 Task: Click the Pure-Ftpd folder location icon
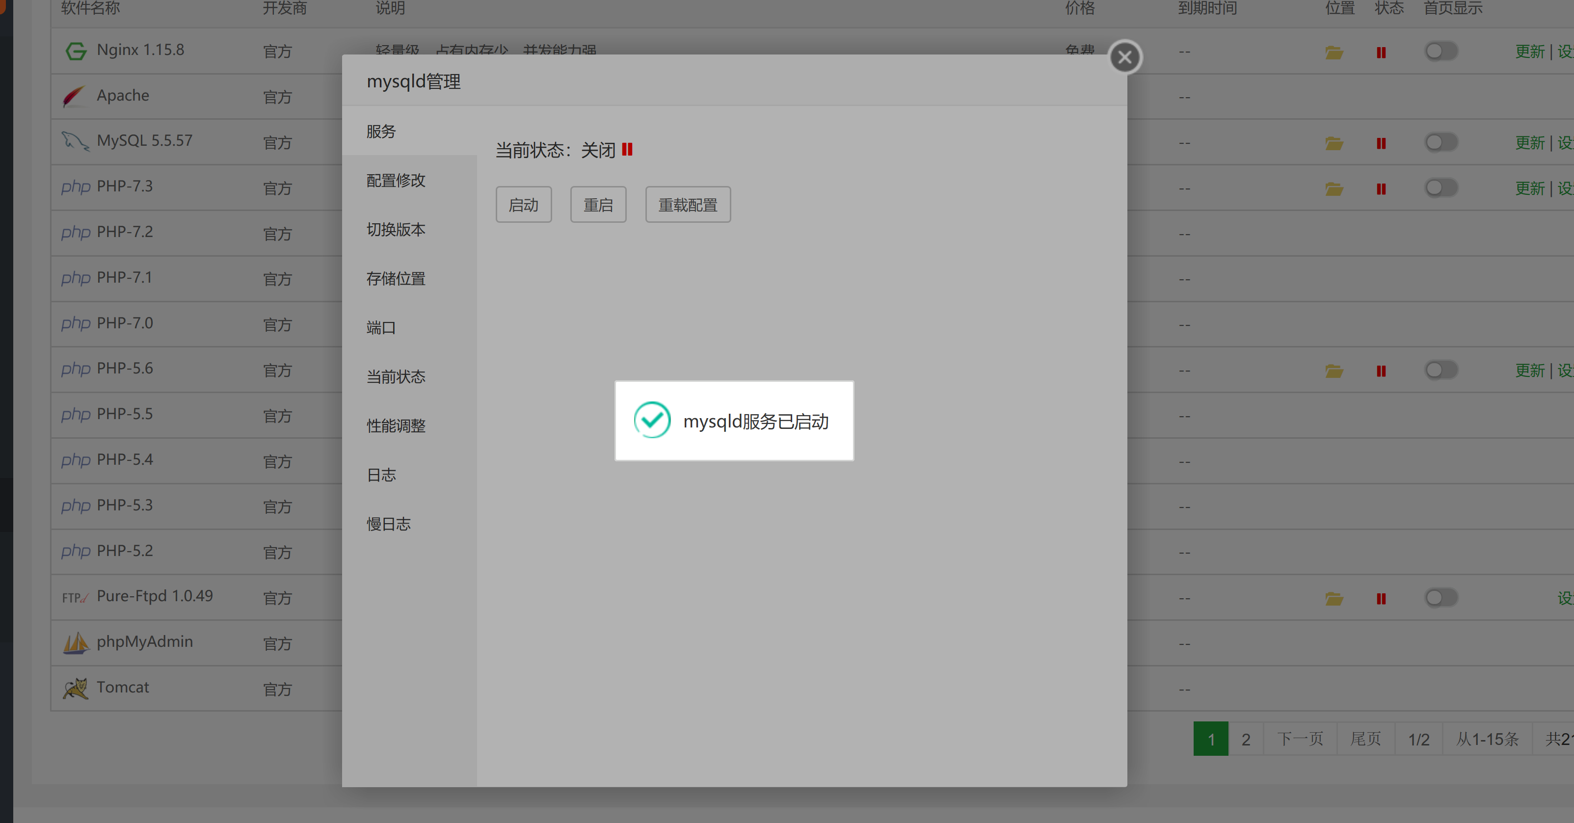[1334, 599]
